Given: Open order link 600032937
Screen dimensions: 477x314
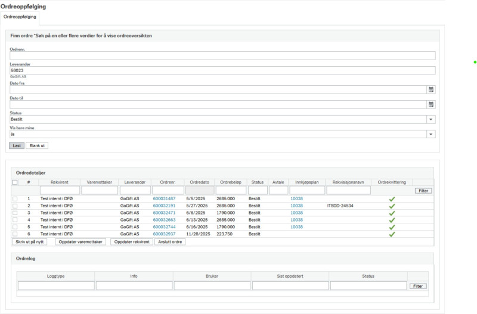Looking at the screenshot, I should point(165,234).
